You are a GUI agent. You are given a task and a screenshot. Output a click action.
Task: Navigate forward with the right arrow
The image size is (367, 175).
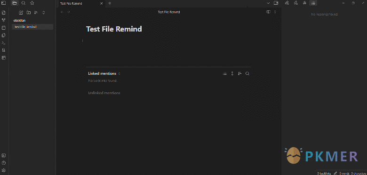click(69, 12)
